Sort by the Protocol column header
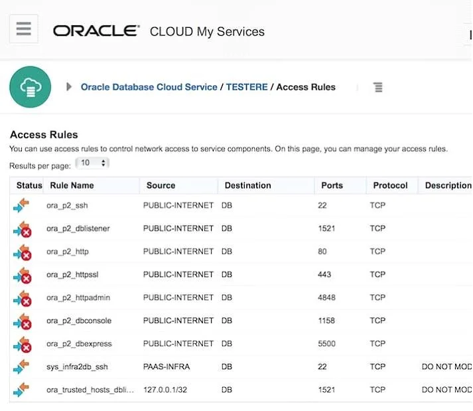The width and height of the screenshot is (473, 411). [390, 185]
